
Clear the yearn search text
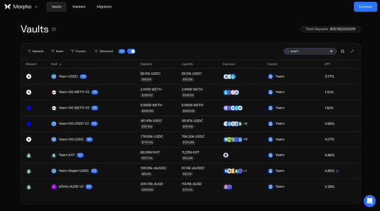point(331,51)
